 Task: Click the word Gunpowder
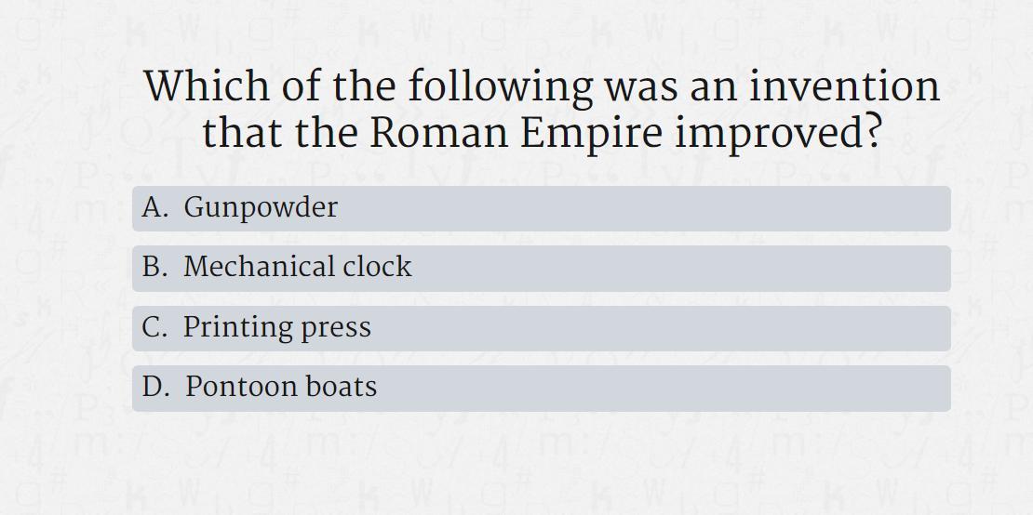pyautogui.click(x=261, y=208)
